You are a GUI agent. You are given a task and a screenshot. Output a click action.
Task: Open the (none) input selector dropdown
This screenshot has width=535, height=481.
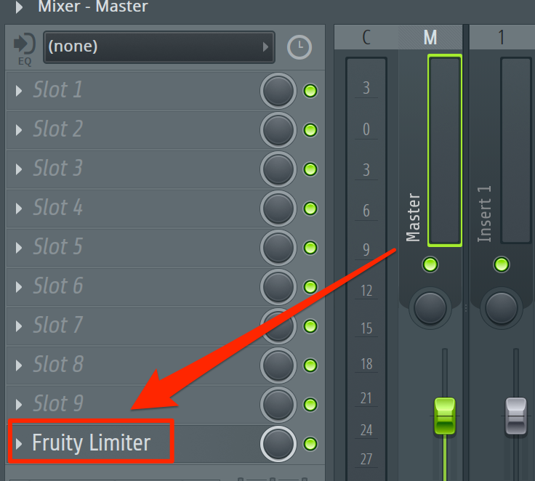pos(159,47)
